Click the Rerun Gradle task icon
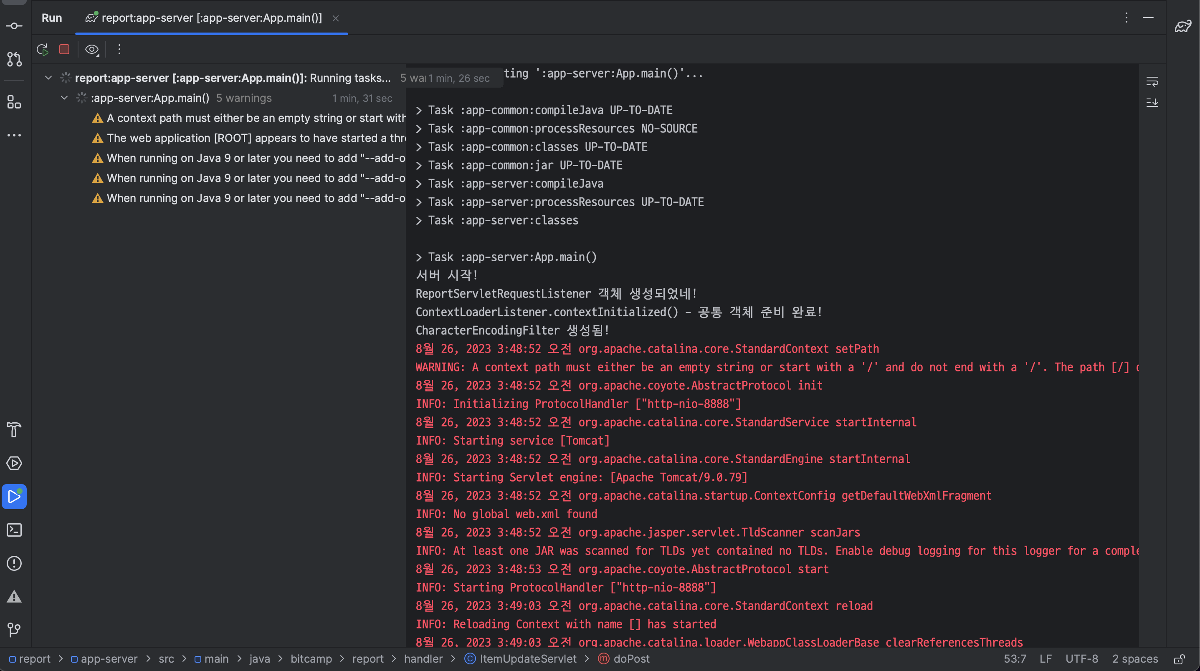 pos(43,49)
